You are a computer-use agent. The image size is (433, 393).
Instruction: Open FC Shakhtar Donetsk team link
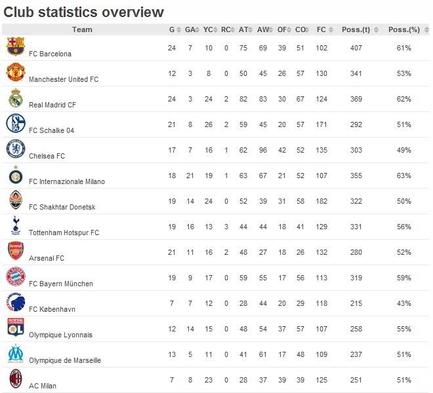point(62,207)
